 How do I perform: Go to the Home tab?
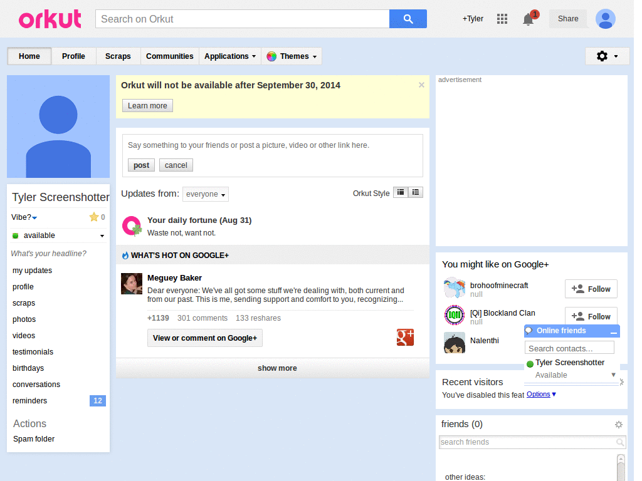(29, 56)
